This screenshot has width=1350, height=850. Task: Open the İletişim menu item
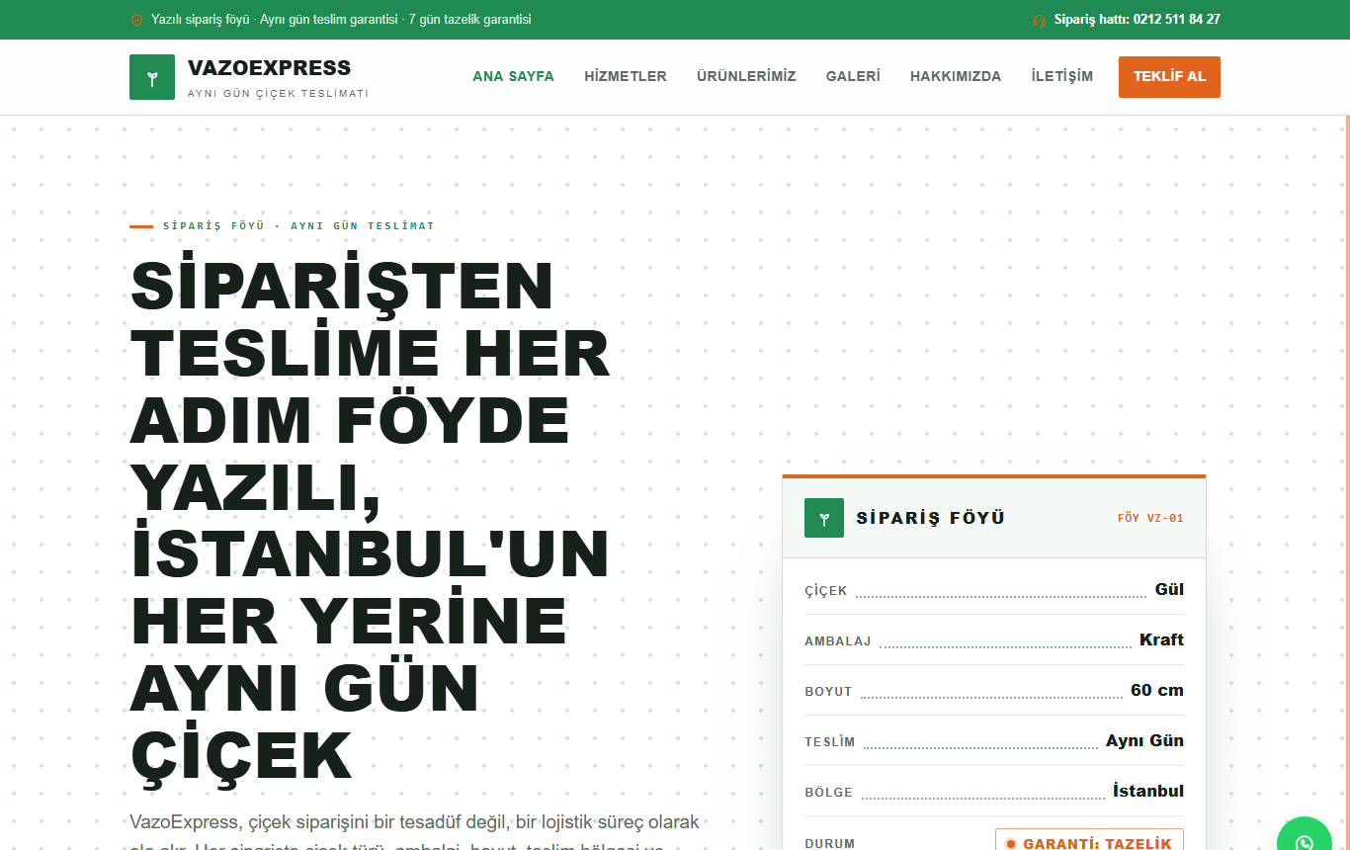click(1062, 76)
